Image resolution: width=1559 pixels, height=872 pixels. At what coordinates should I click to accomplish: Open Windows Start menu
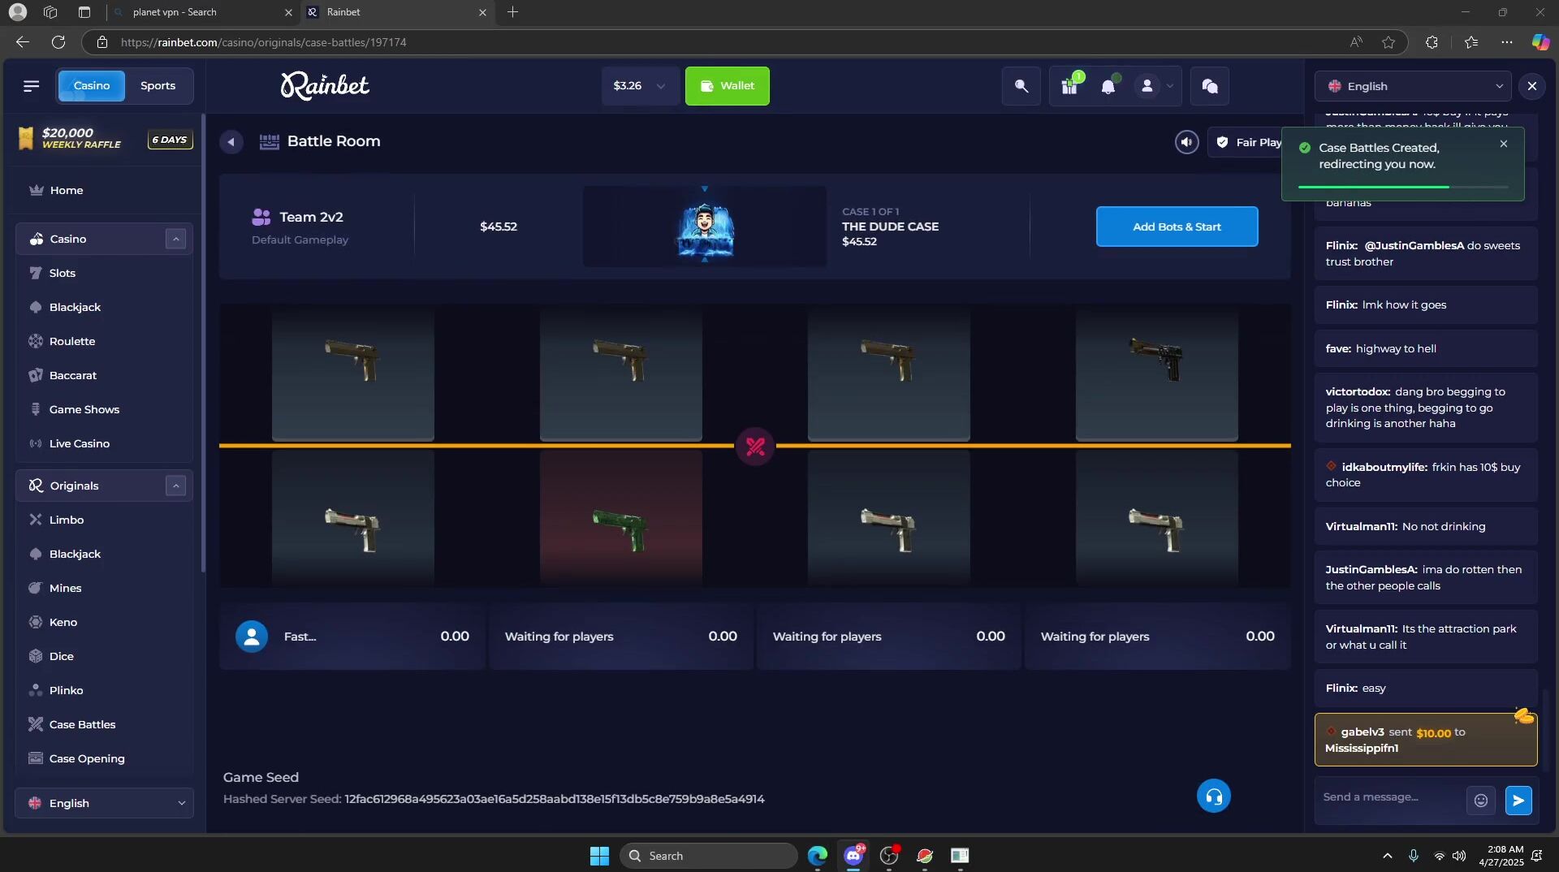point(599,856)
